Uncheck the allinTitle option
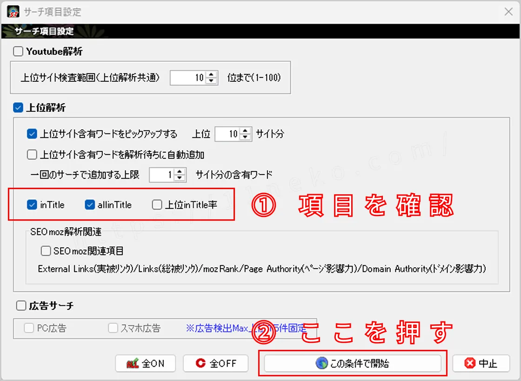 pos(89,204)
